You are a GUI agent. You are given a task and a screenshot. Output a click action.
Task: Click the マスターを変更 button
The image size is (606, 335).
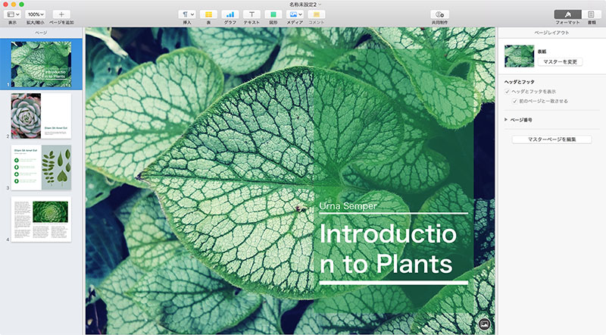[560, 62]
